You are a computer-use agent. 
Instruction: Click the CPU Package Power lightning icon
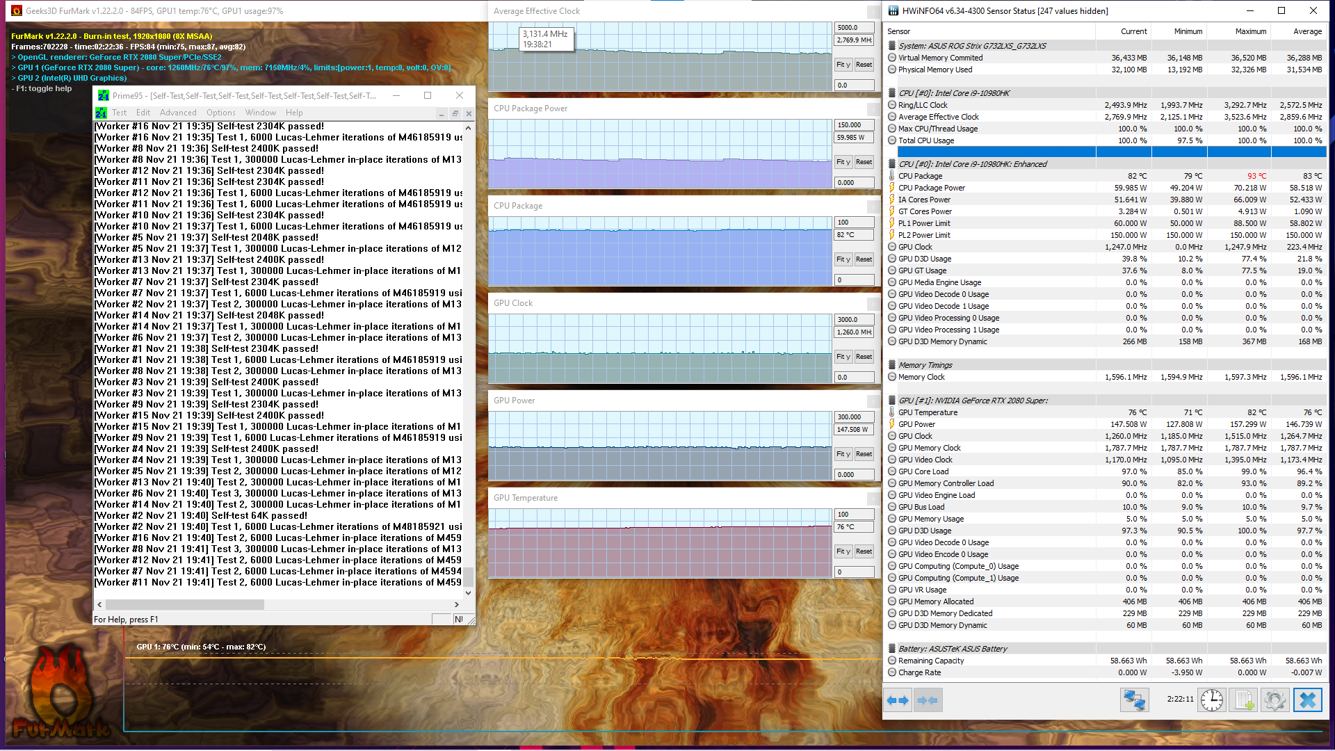[892, 188]
